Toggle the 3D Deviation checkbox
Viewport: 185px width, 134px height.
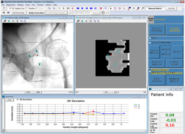click(x=18, y=99)
